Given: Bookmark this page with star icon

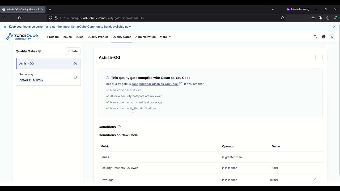Looking at the screenshot, I should pos(282,18).
